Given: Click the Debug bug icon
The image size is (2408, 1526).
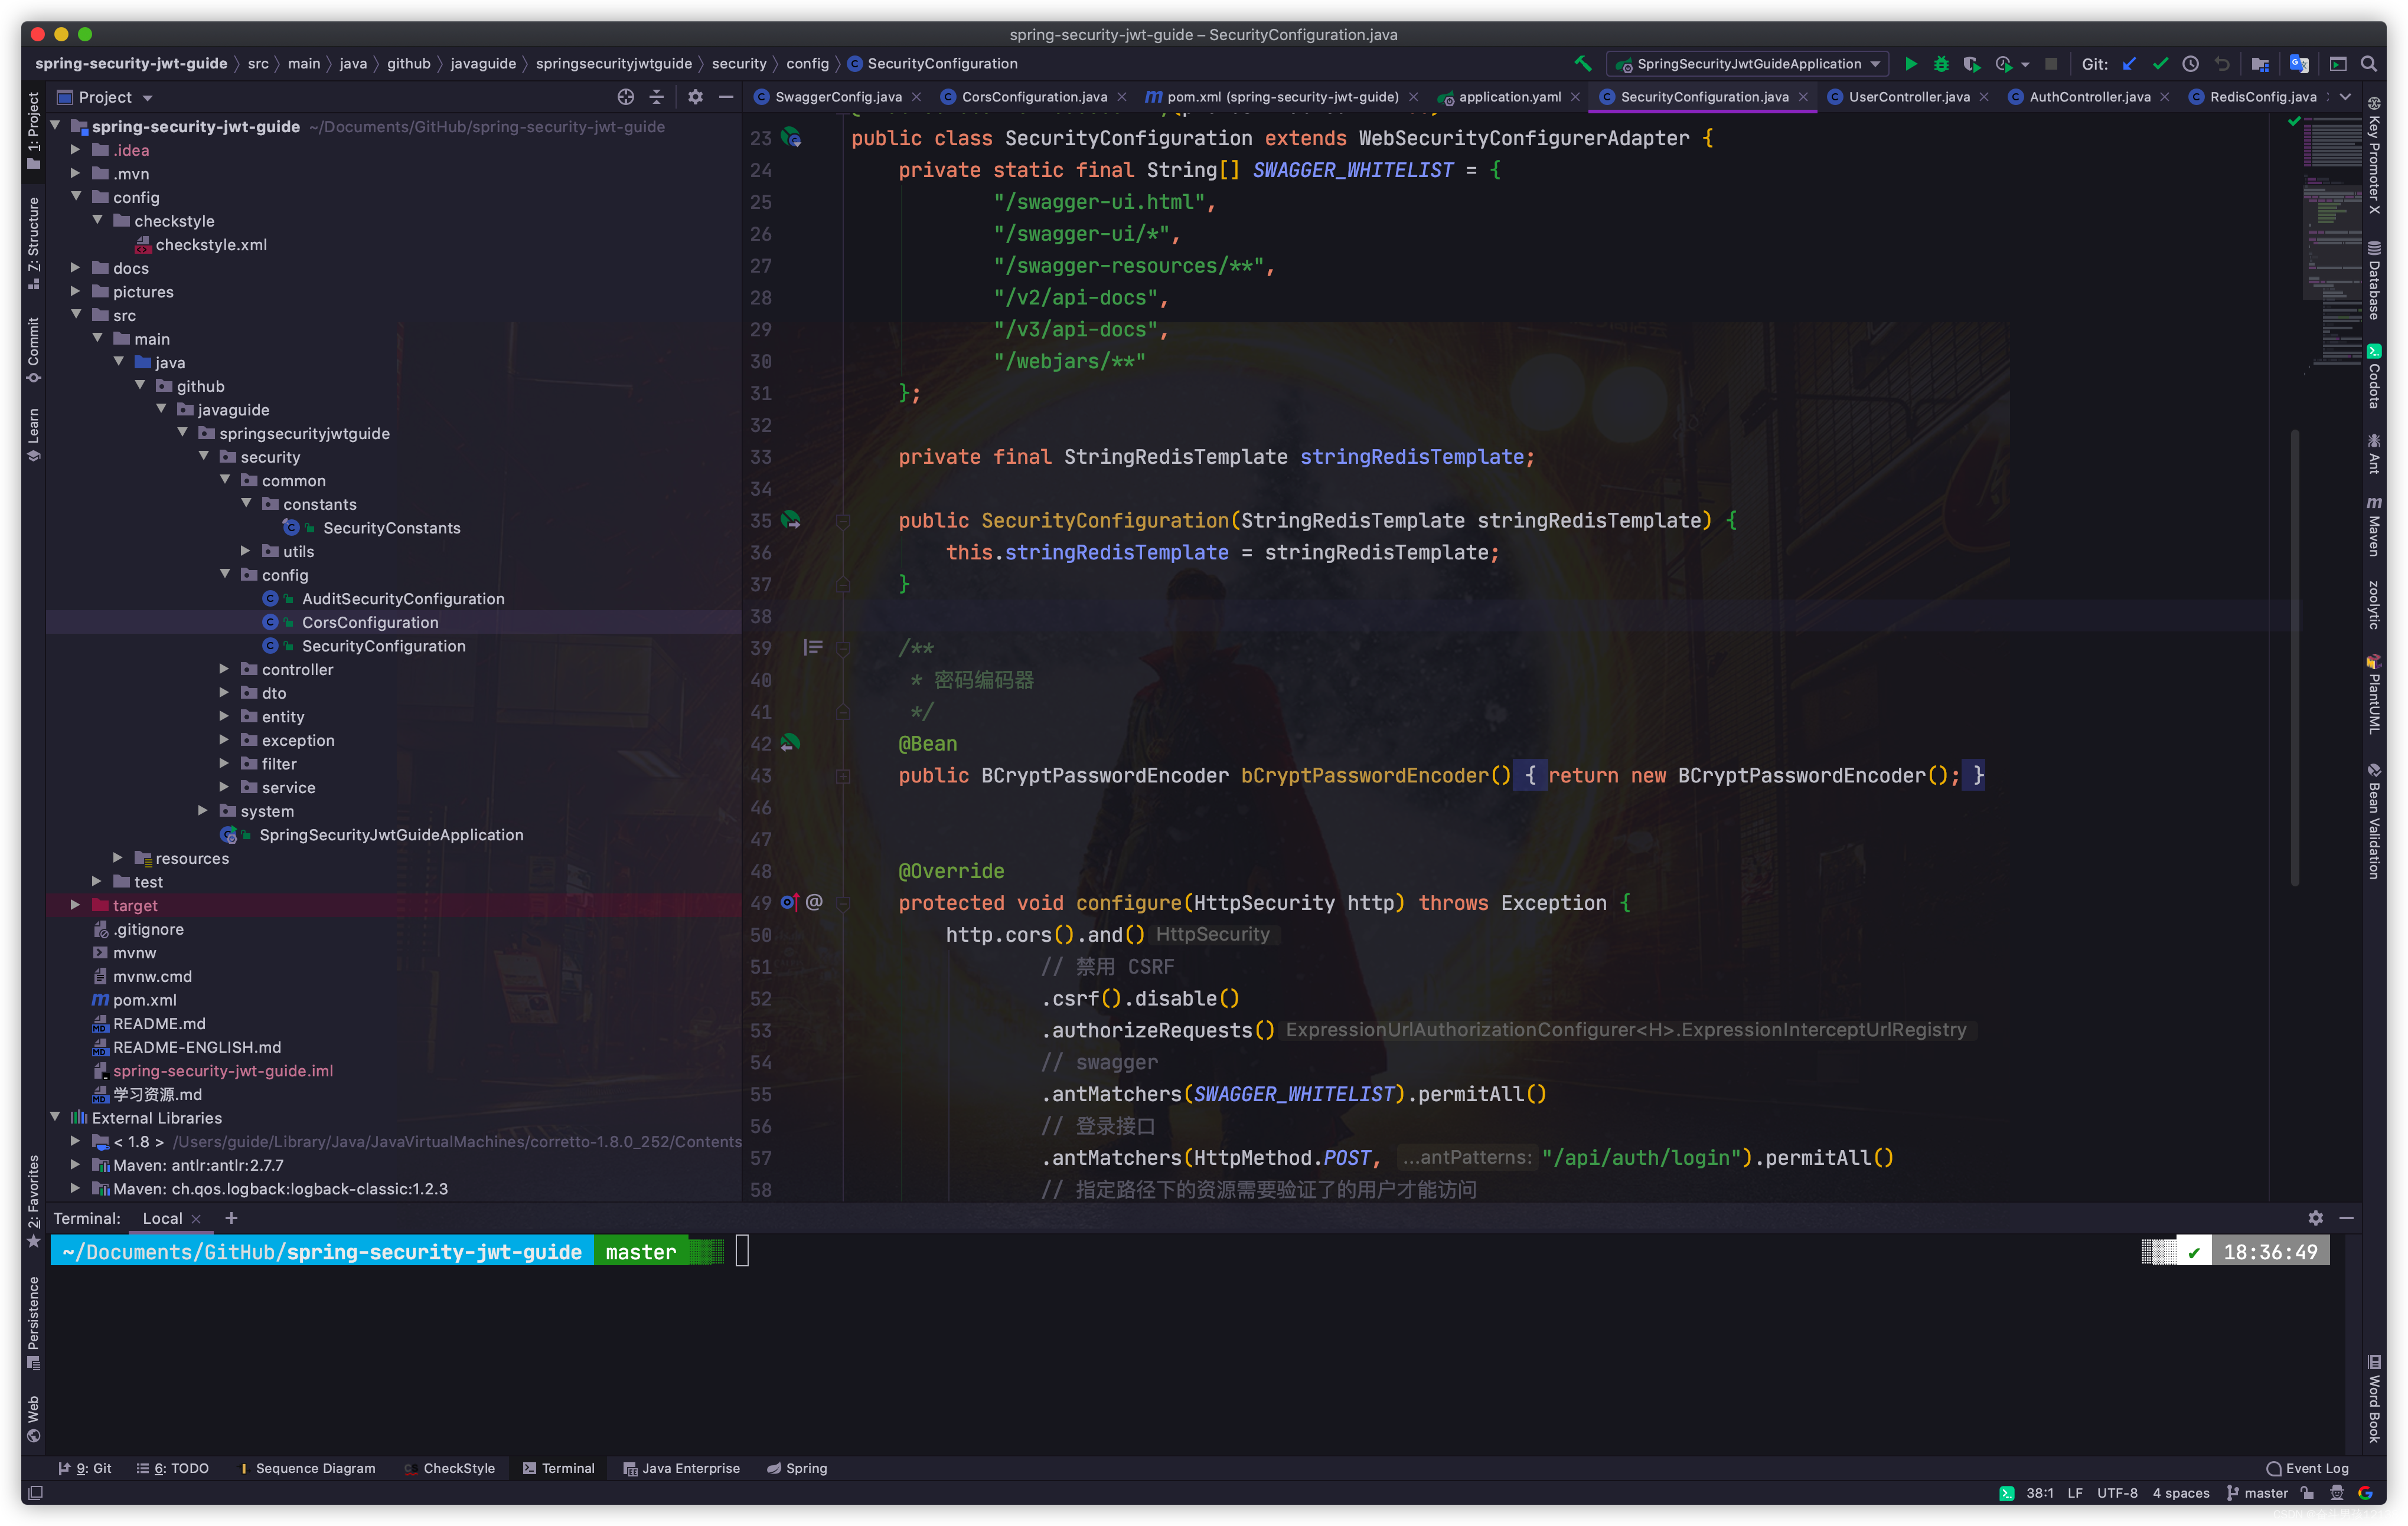Looking at the screenshot, I should pyautogui.click(x=1940, y=64).
